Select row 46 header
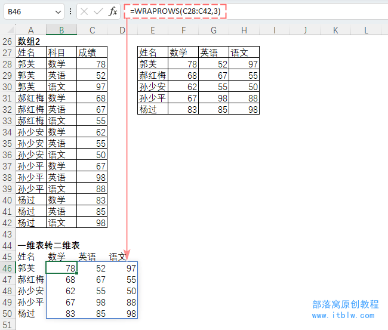This screenshot has height=330, width=388. 8,269
